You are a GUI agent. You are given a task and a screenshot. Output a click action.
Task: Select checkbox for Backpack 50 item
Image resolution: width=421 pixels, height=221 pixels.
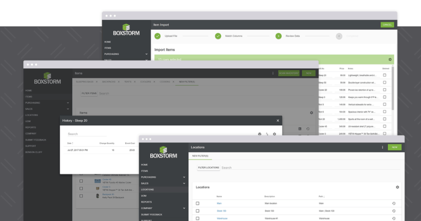tap(81, 196)
